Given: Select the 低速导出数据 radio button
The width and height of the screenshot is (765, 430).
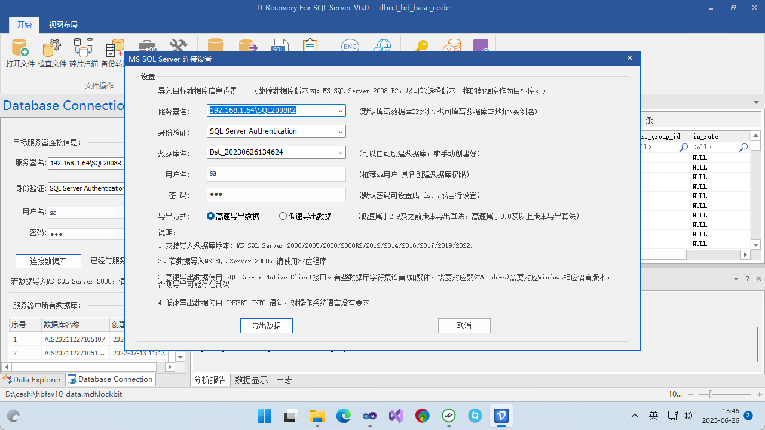Looking at the screenshot, I should (x=283, y=216).
